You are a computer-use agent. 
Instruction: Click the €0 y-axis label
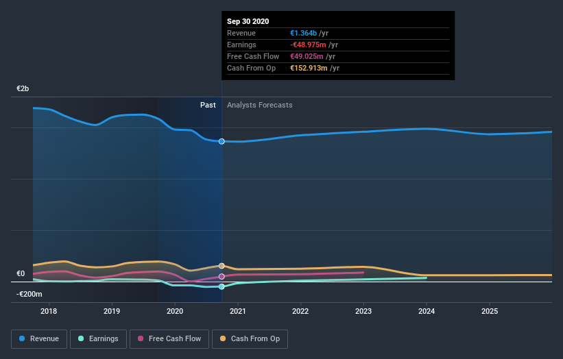[x=21, y=273]
